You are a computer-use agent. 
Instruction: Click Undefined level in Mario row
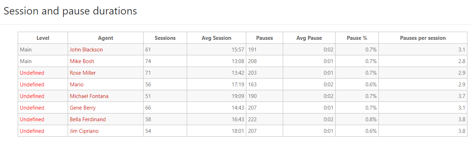click(32, 85)
